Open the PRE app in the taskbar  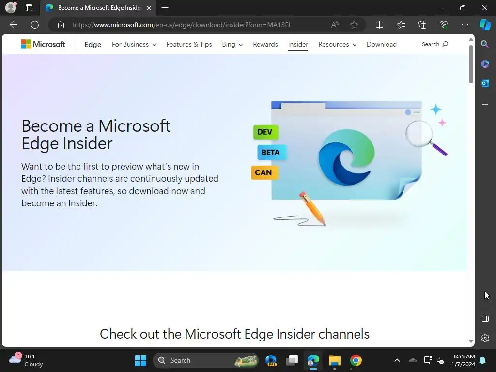coord(271,360)
